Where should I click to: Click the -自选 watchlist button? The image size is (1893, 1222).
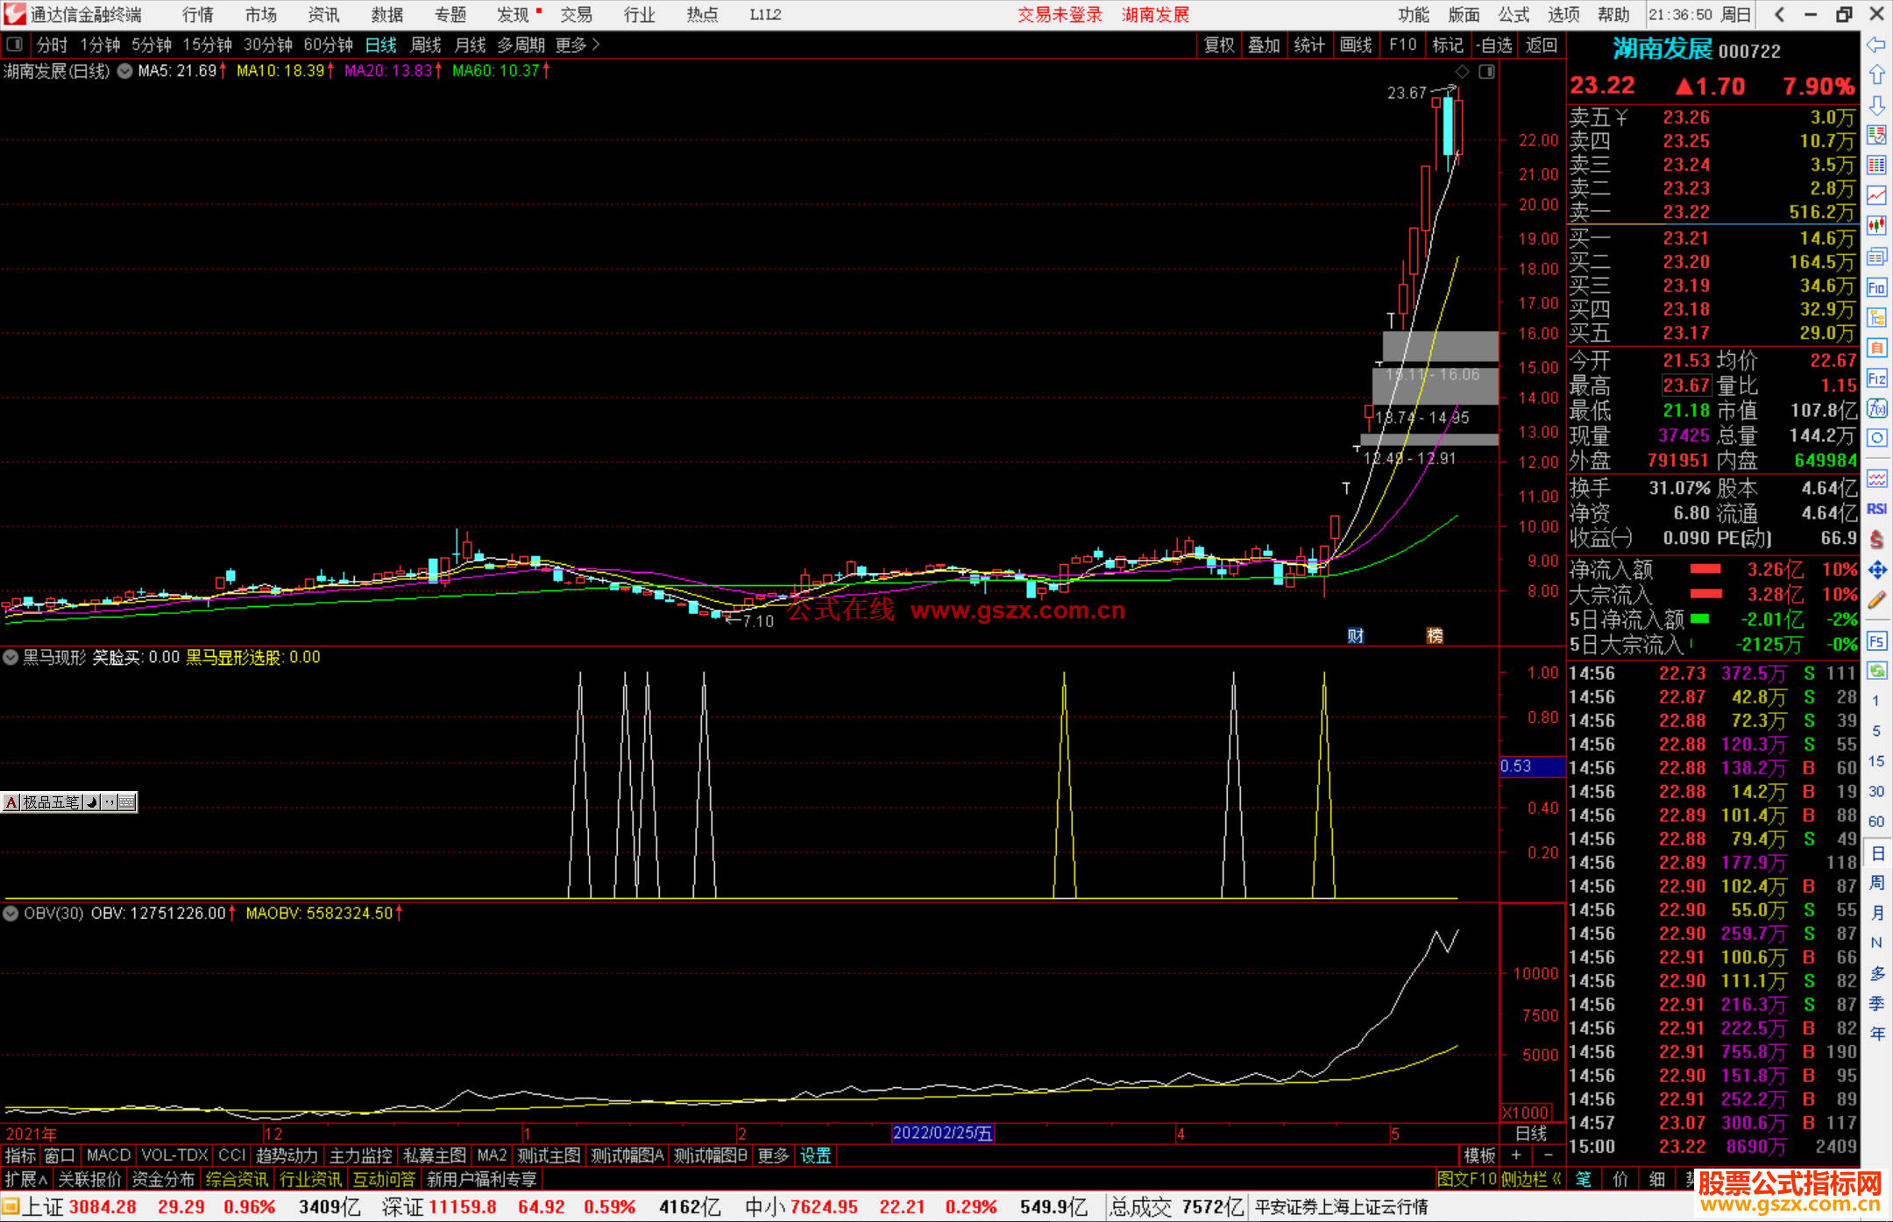[1494, 44]
